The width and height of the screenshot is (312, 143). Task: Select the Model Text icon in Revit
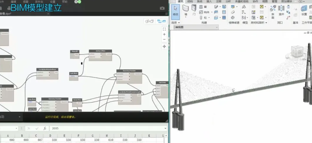(x=244, y=7)
